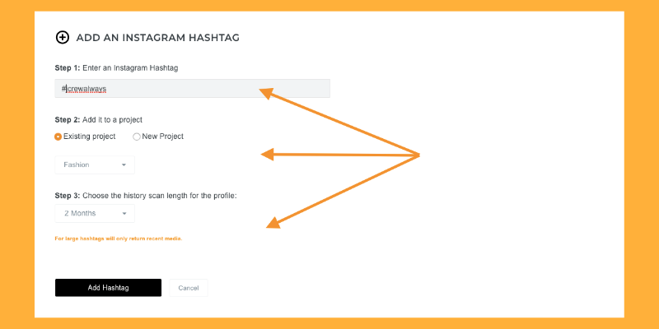The width and height of the screenshot is (659, 329).
Task: Click the "Step 3" history scan length label
Action: click(146, 196)
